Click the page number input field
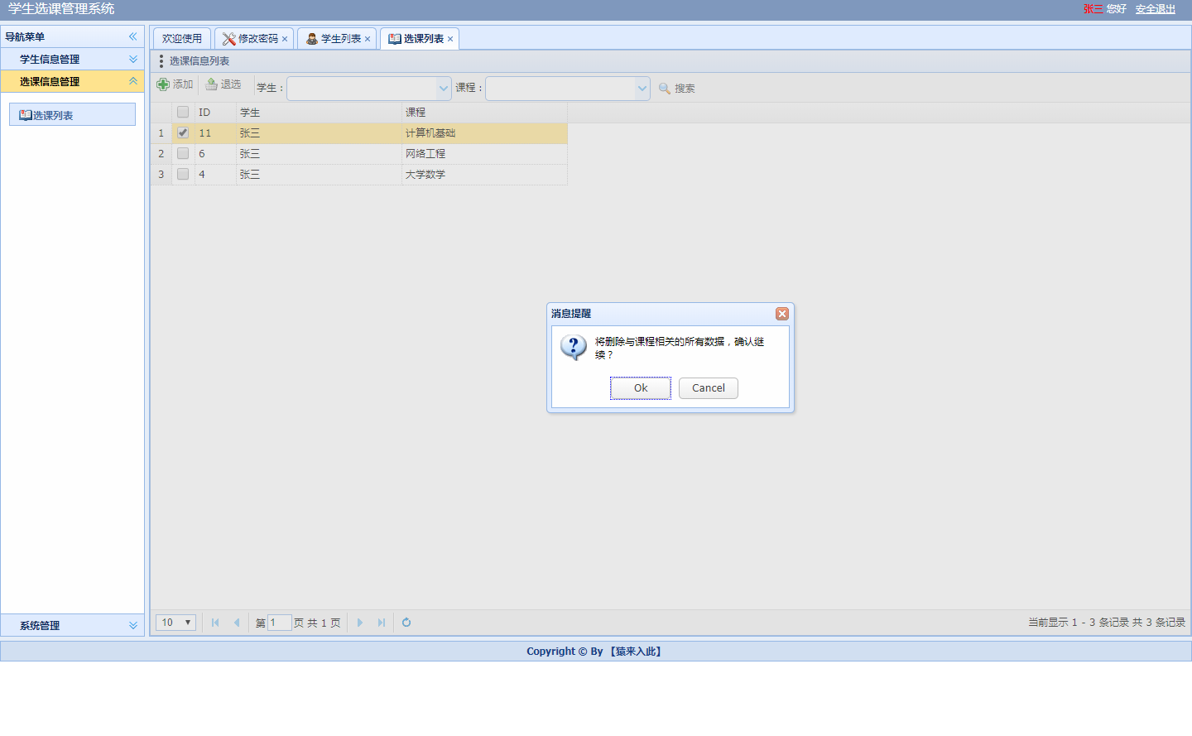 (280, 623)
